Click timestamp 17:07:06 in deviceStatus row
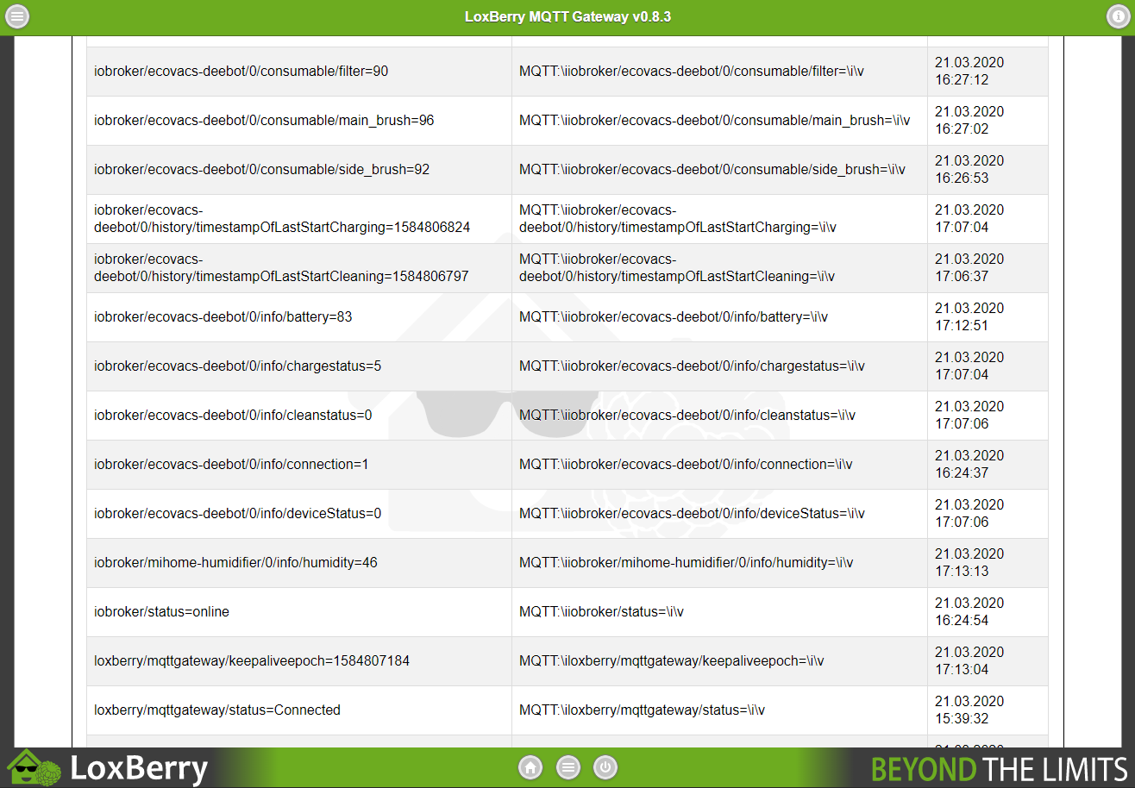1135x788 pixels. coord(969,514)
